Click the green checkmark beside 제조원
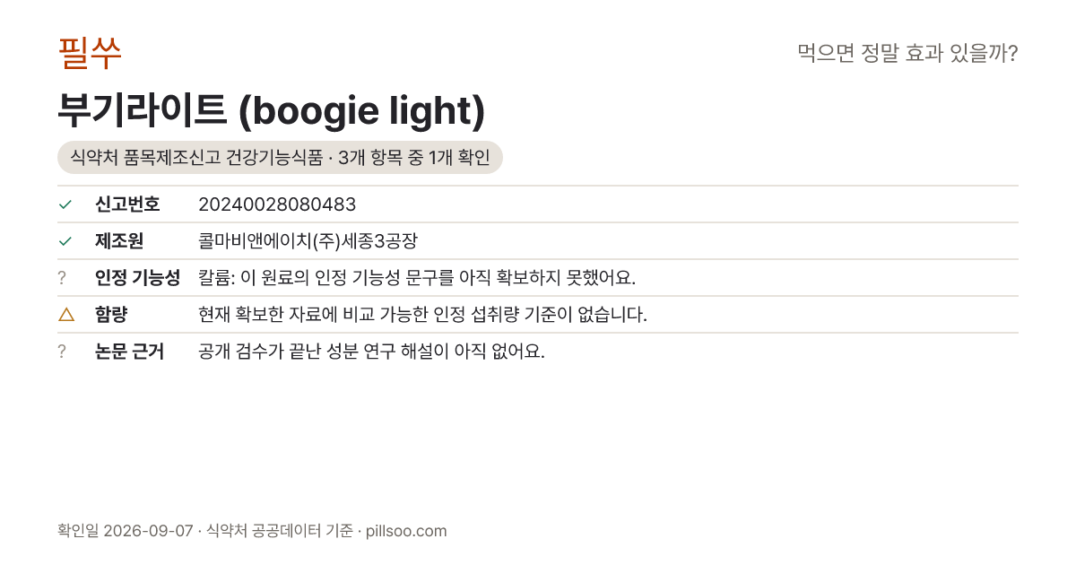 (65, 241)
